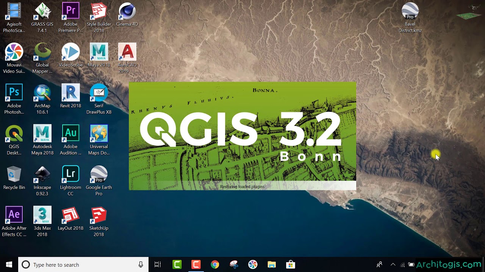Select the 3ds Max 2018 shortcut
The image size is (485, 272).
click(42, 221)
